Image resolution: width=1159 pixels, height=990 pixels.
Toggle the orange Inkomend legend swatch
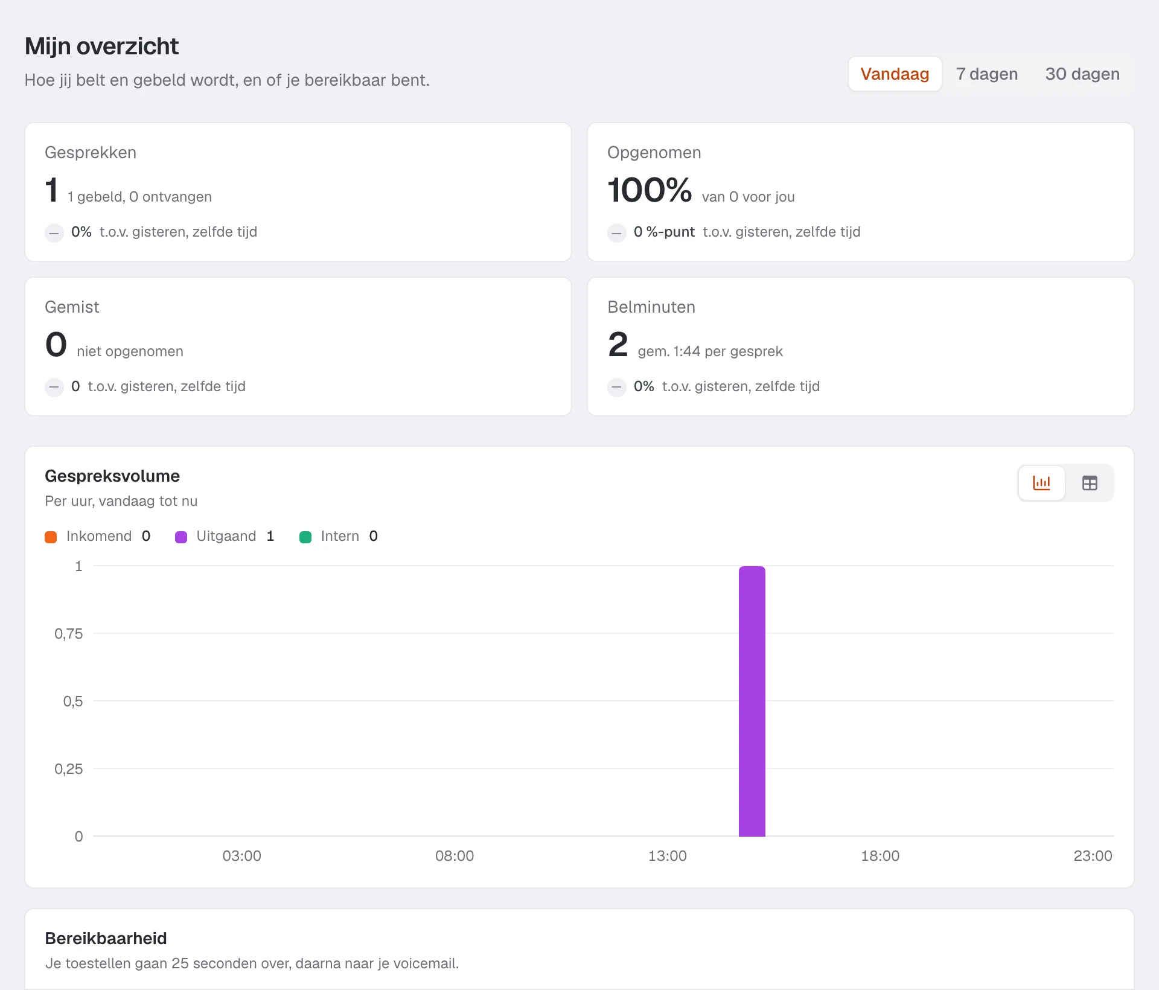[51, 537]
